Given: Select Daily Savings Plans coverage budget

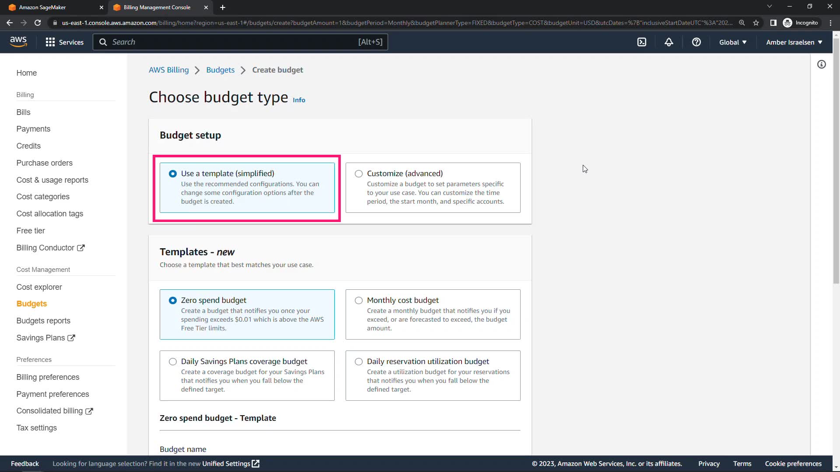Looking at the screenshot, I should tap(173, 361).
